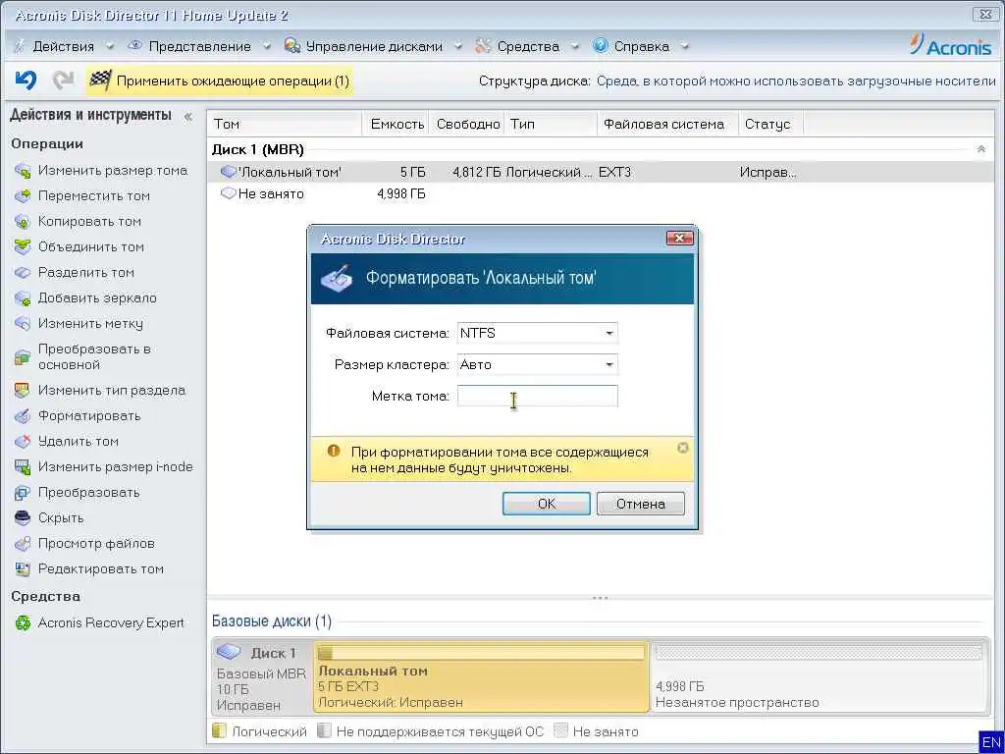Open the Действия menu

(x=63, y=46)
